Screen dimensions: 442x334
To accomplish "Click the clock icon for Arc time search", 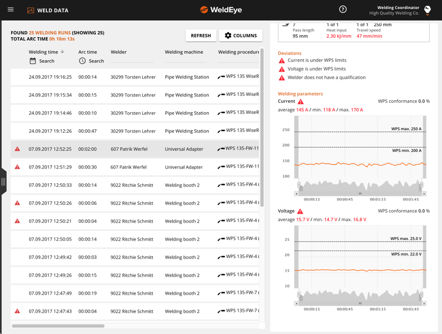I will (x=82, y=61).
